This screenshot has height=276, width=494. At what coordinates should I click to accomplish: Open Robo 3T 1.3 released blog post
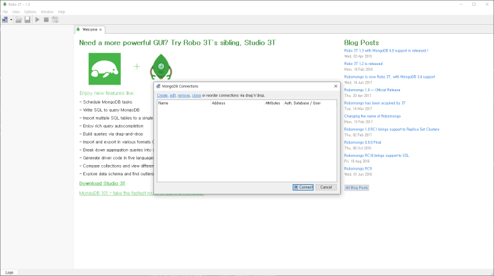pyautogui.click(x=386, y=50)
